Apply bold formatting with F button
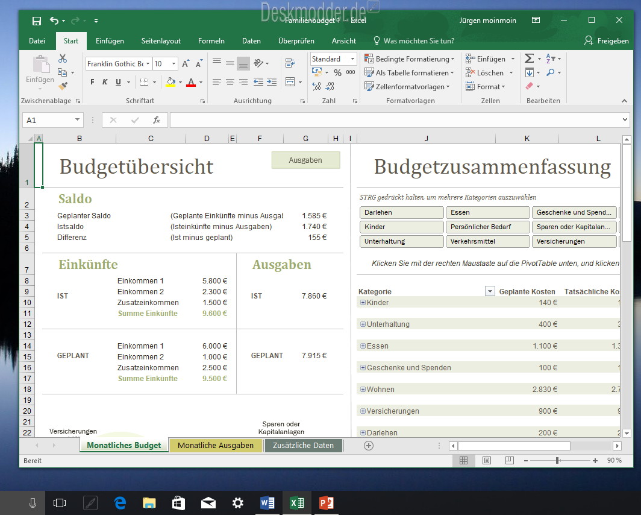The height and width of the screenshot is (515, 641). pos(92,82)
